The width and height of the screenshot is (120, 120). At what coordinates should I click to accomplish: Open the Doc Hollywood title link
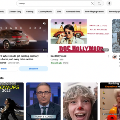tap(58, 56)
